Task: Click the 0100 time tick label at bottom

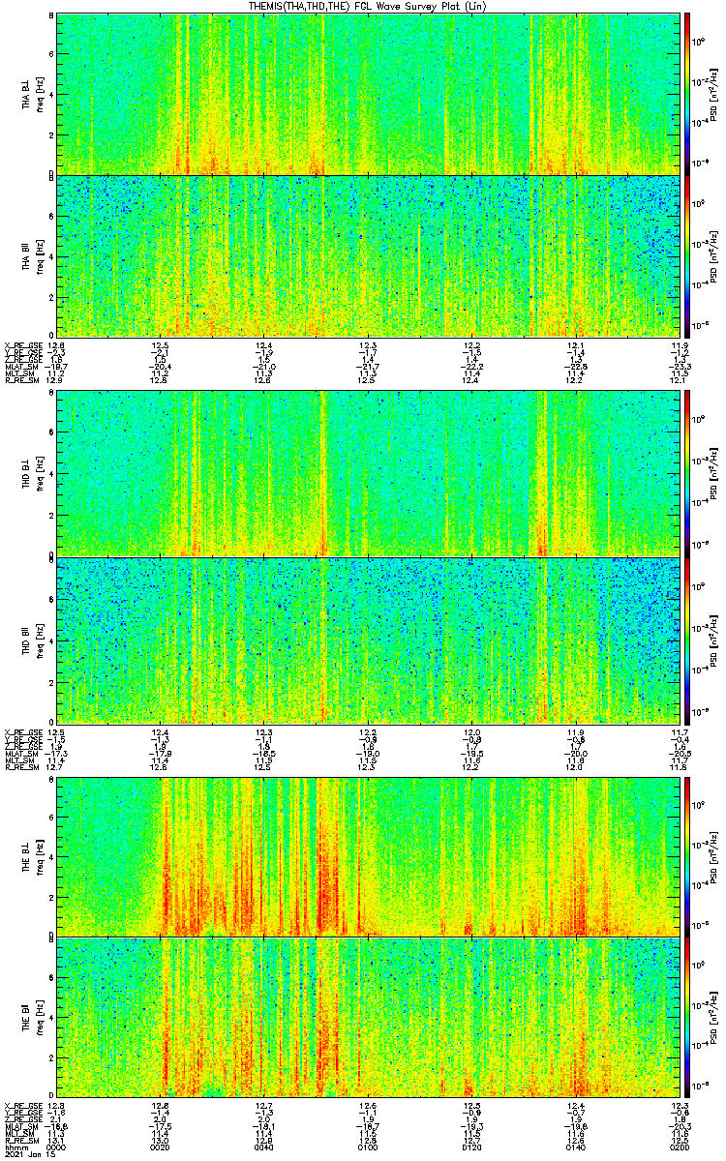Action: [x=368, y=1146]
